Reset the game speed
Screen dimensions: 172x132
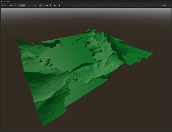(x=15, y=5)
